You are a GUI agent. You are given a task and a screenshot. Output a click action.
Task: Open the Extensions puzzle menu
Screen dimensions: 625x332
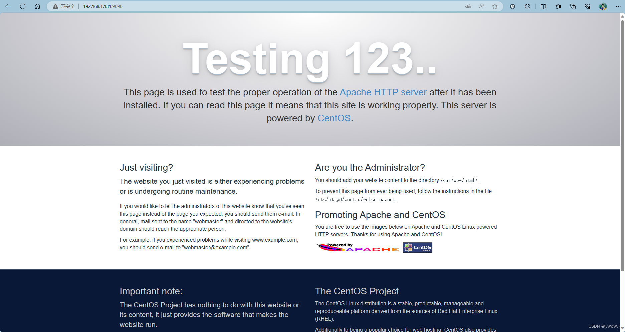pos(527,6)
